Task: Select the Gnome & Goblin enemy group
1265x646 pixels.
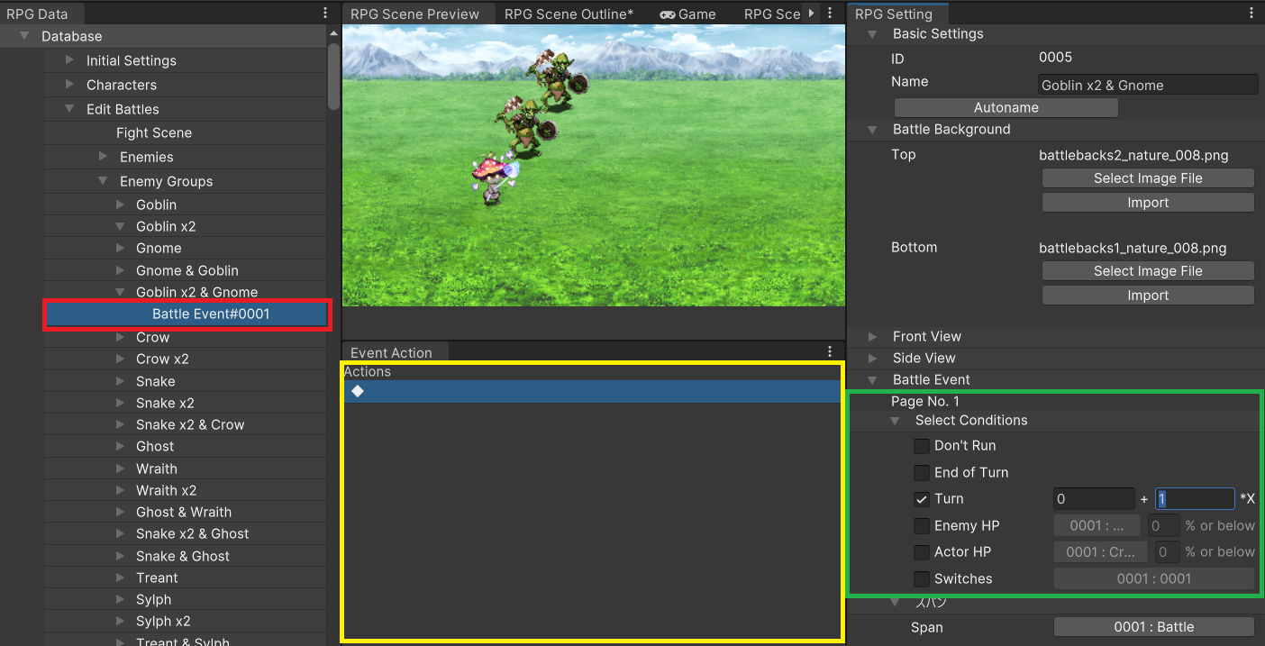Action: pyautogui.click(x=187, y=270)
